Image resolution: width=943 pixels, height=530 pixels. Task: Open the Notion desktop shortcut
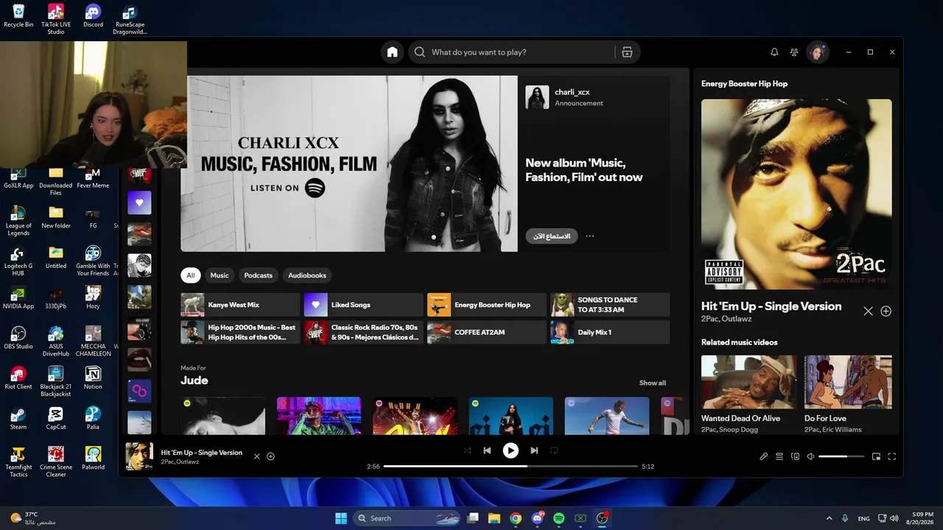point(93,378)
